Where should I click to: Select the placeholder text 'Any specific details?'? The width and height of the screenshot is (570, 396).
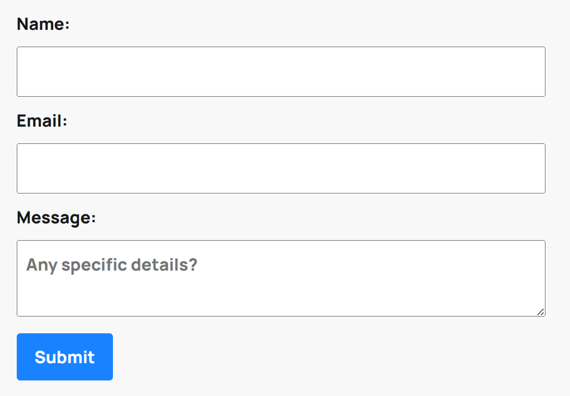pos(114,265)
